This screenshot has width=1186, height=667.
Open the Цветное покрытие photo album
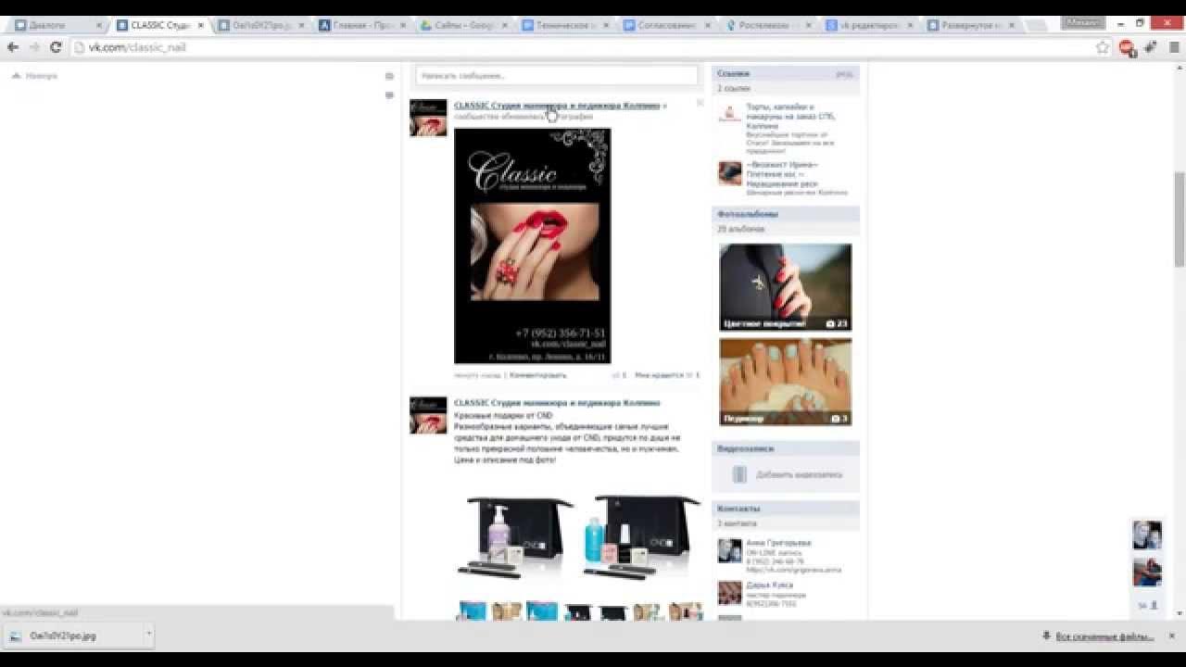[785, 287]
